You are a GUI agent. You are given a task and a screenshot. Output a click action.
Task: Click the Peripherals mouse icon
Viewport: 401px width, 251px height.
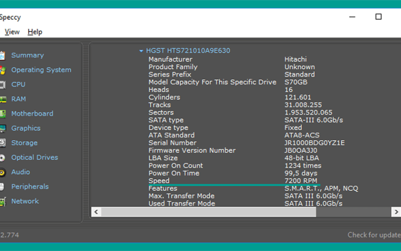pyautogui.click(x=2, y=187)
